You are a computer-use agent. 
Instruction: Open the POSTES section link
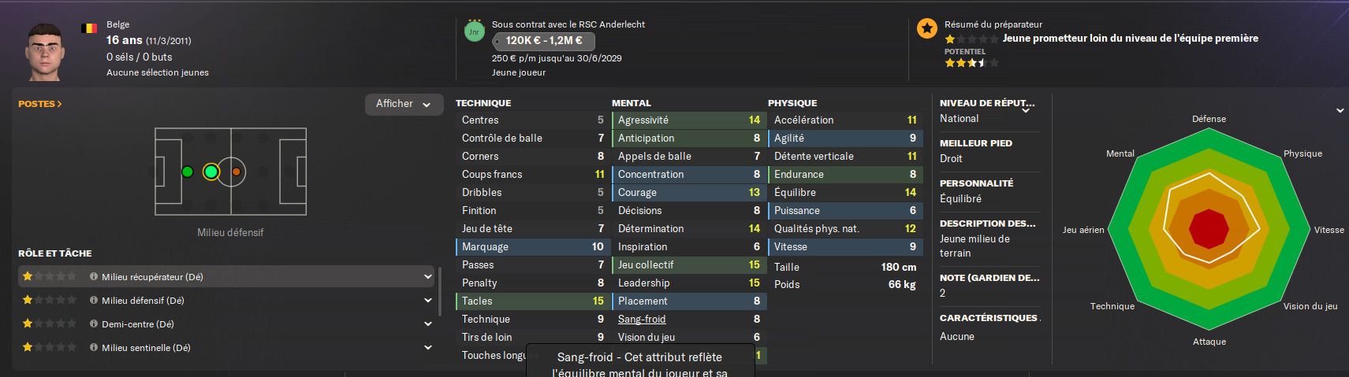[x=39, y=104]
